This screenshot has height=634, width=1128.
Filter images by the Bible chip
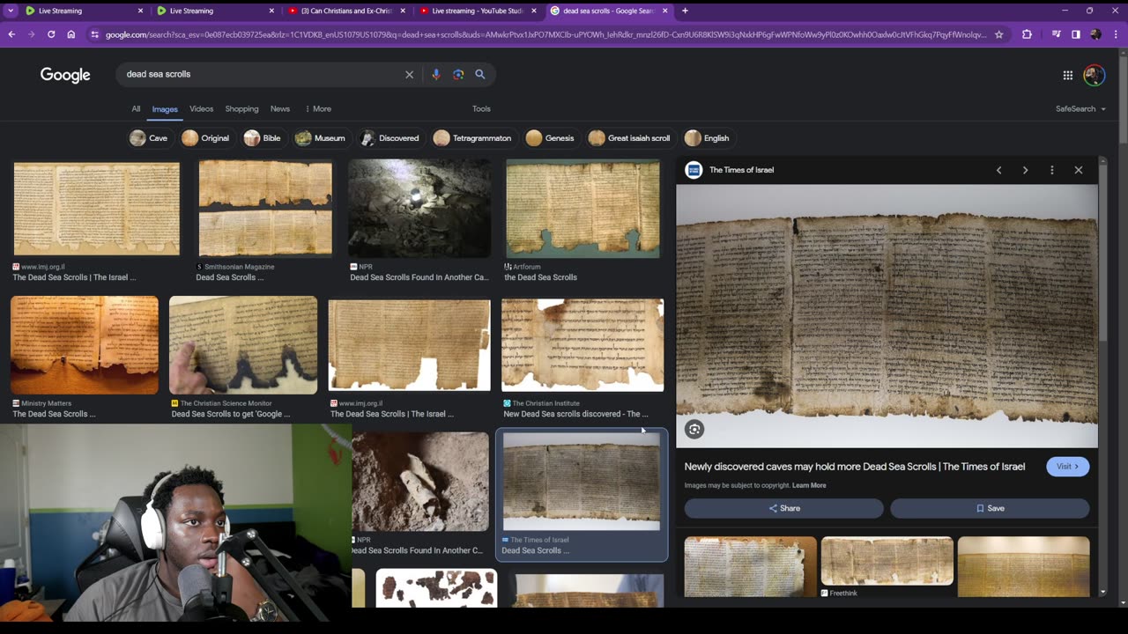click(x=263, y=138)
